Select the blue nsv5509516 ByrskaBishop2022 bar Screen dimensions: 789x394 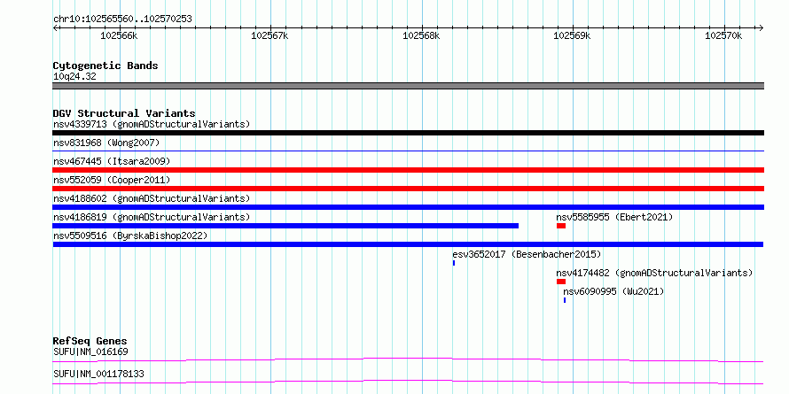408,244
